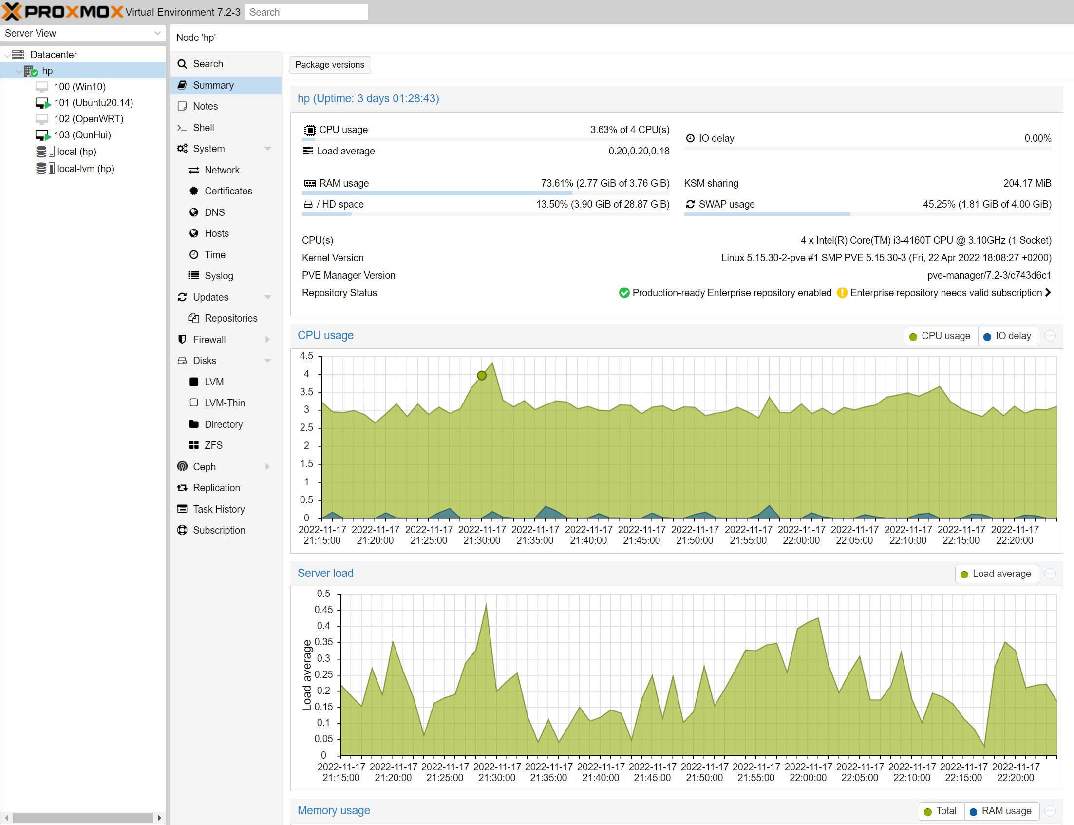Select the Firewall shield icon
The height and width of the screenshot is (825, 1074).
[182, 339]
